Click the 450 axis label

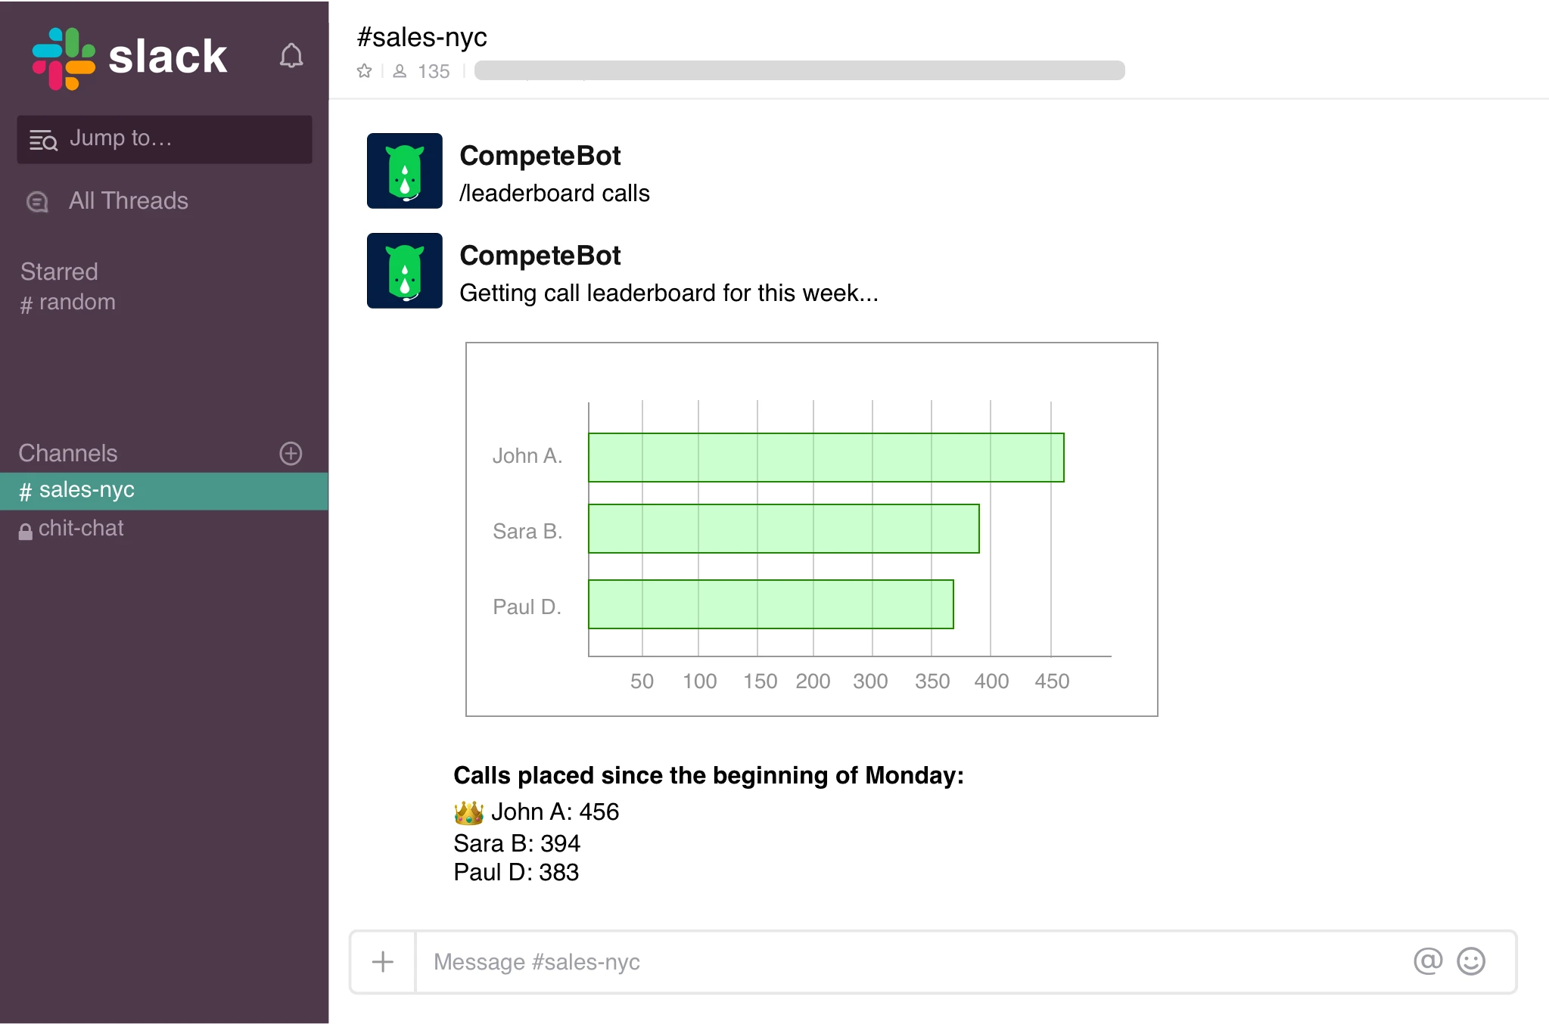[1052, 681]
